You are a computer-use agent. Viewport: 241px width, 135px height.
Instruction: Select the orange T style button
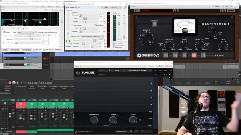click(x=194, y=55)
